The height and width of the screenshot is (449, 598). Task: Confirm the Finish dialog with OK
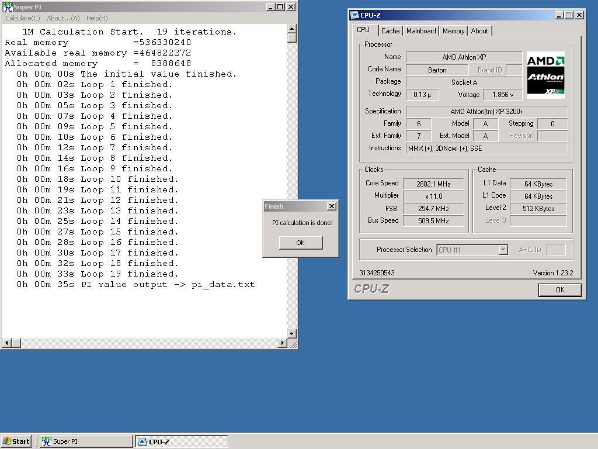[301, 243]
